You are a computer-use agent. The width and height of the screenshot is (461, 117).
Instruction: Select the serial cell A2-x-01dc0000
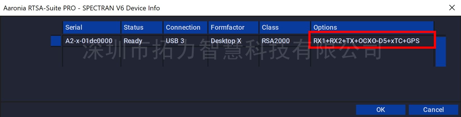pos(91,41)
